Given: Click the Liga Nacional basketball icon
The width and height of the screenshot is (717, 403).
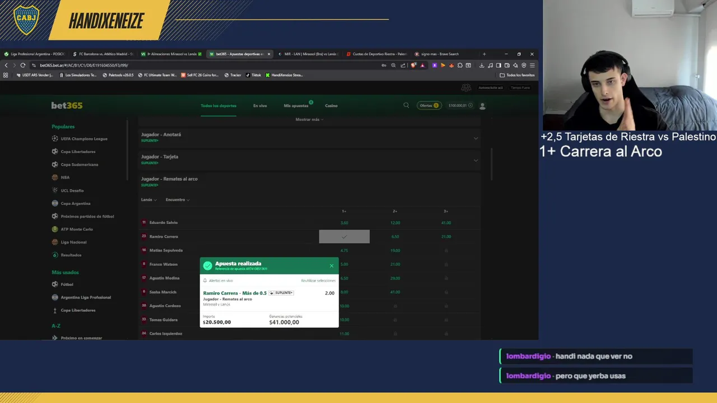Looking at the screenshot, I should [x=55, y=242].
